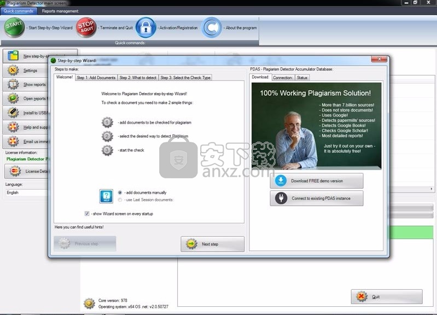Toggle 'show Wizard screen on every startup'
Screen dimensions: 437x315
(x=87, y=214)
